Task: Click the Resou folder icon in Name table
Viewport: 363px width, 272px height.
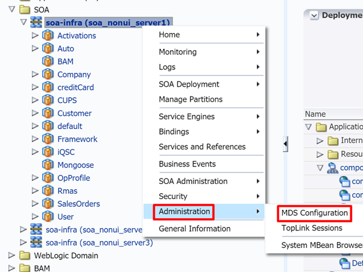Action: [x=333, y=154]
